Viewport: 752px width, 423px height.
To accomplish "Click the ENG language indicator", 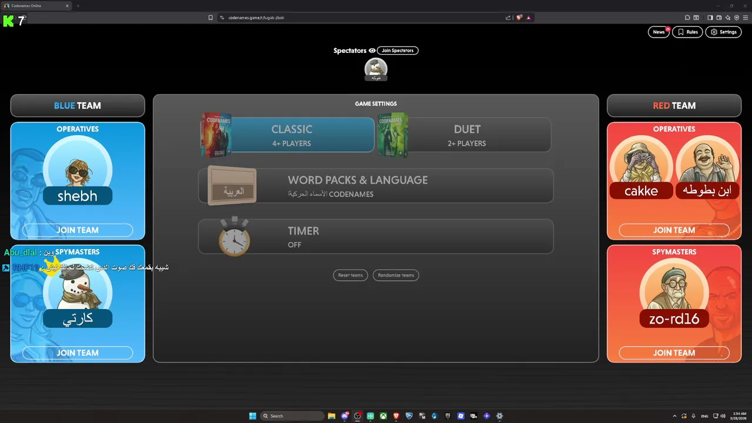I will [x=704, y=416].
